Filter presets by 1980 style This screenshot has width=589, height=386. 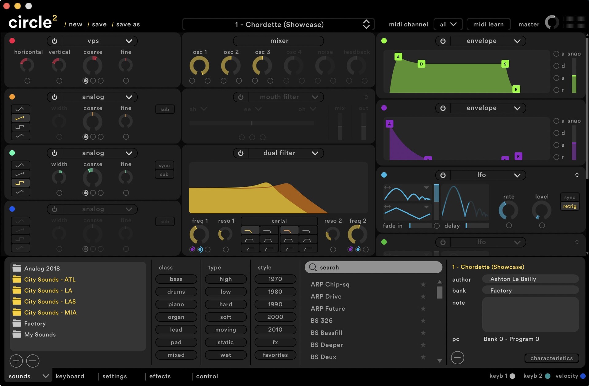(275, 292)
